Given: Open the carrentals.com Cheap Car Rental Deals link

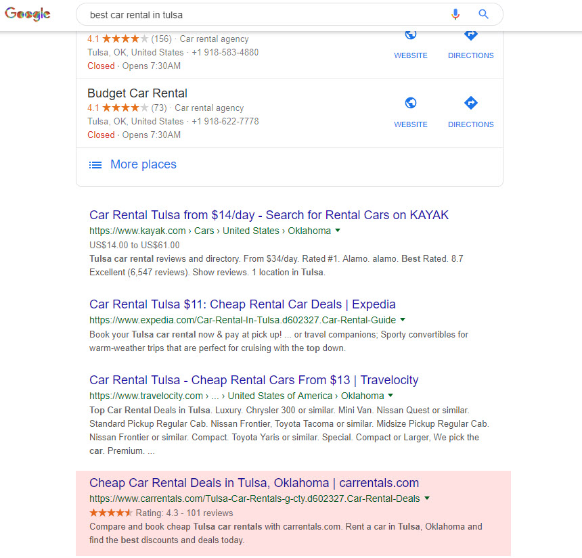Looking at the screenshot, I should pos(254,483).
